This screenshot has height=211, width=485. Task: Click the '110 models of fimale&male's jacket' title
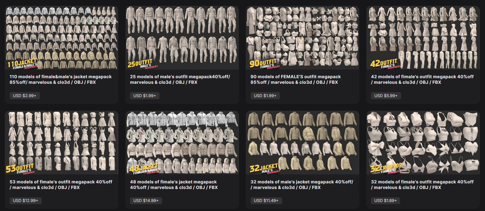(61, 79)
